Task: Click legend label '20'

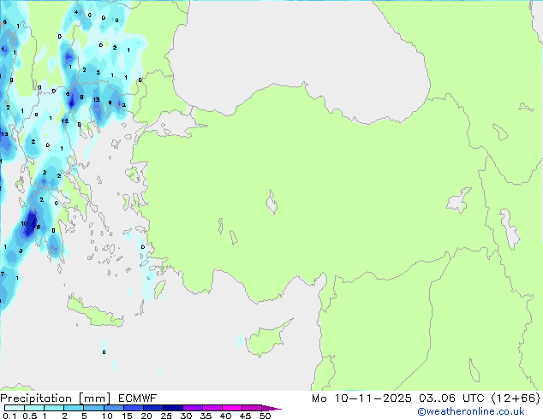Action: [146, 416]
